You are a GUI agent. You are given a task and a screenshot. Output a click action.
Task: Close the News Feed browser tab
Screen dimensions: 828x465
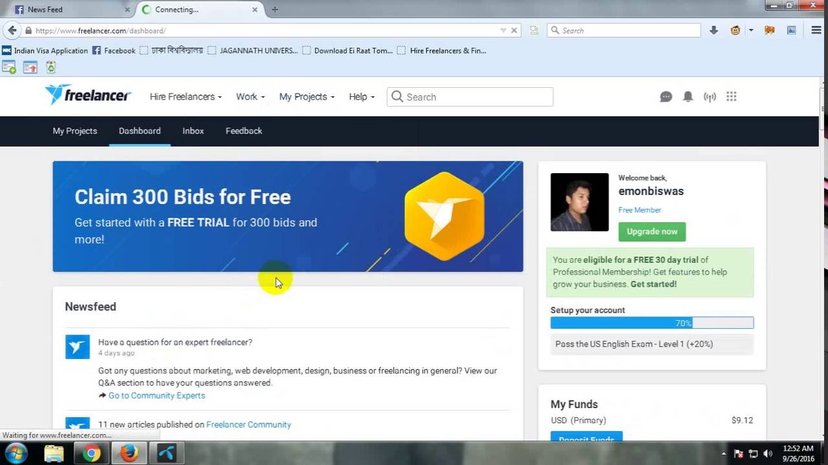[127, 10]
